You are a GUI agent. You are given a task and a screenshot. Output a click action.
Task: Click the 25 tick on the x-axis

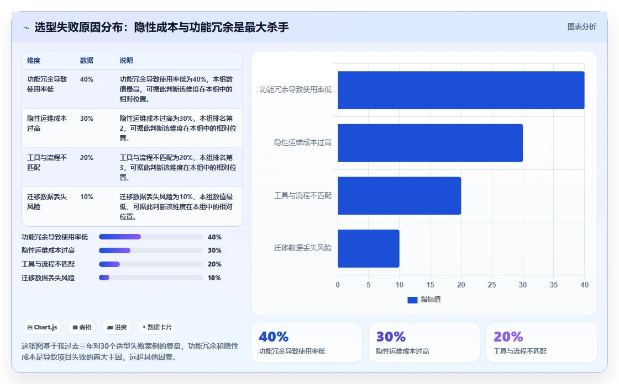coord(492,285)
